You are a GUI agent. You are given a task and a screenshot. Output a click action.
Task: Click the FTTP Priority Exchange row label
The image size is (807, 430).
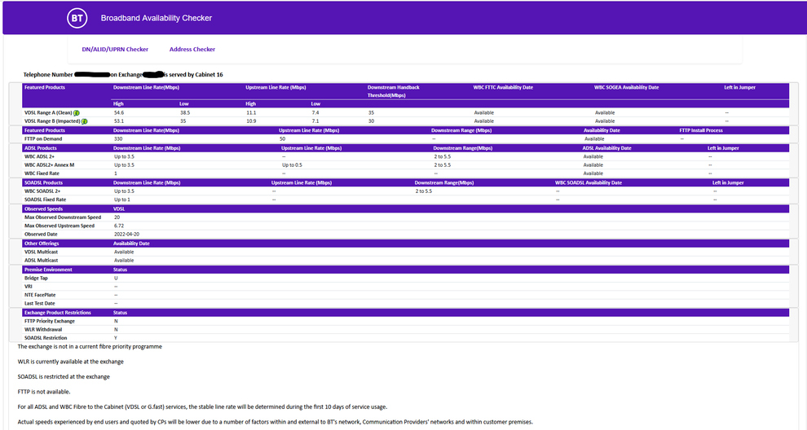[50, 321]
